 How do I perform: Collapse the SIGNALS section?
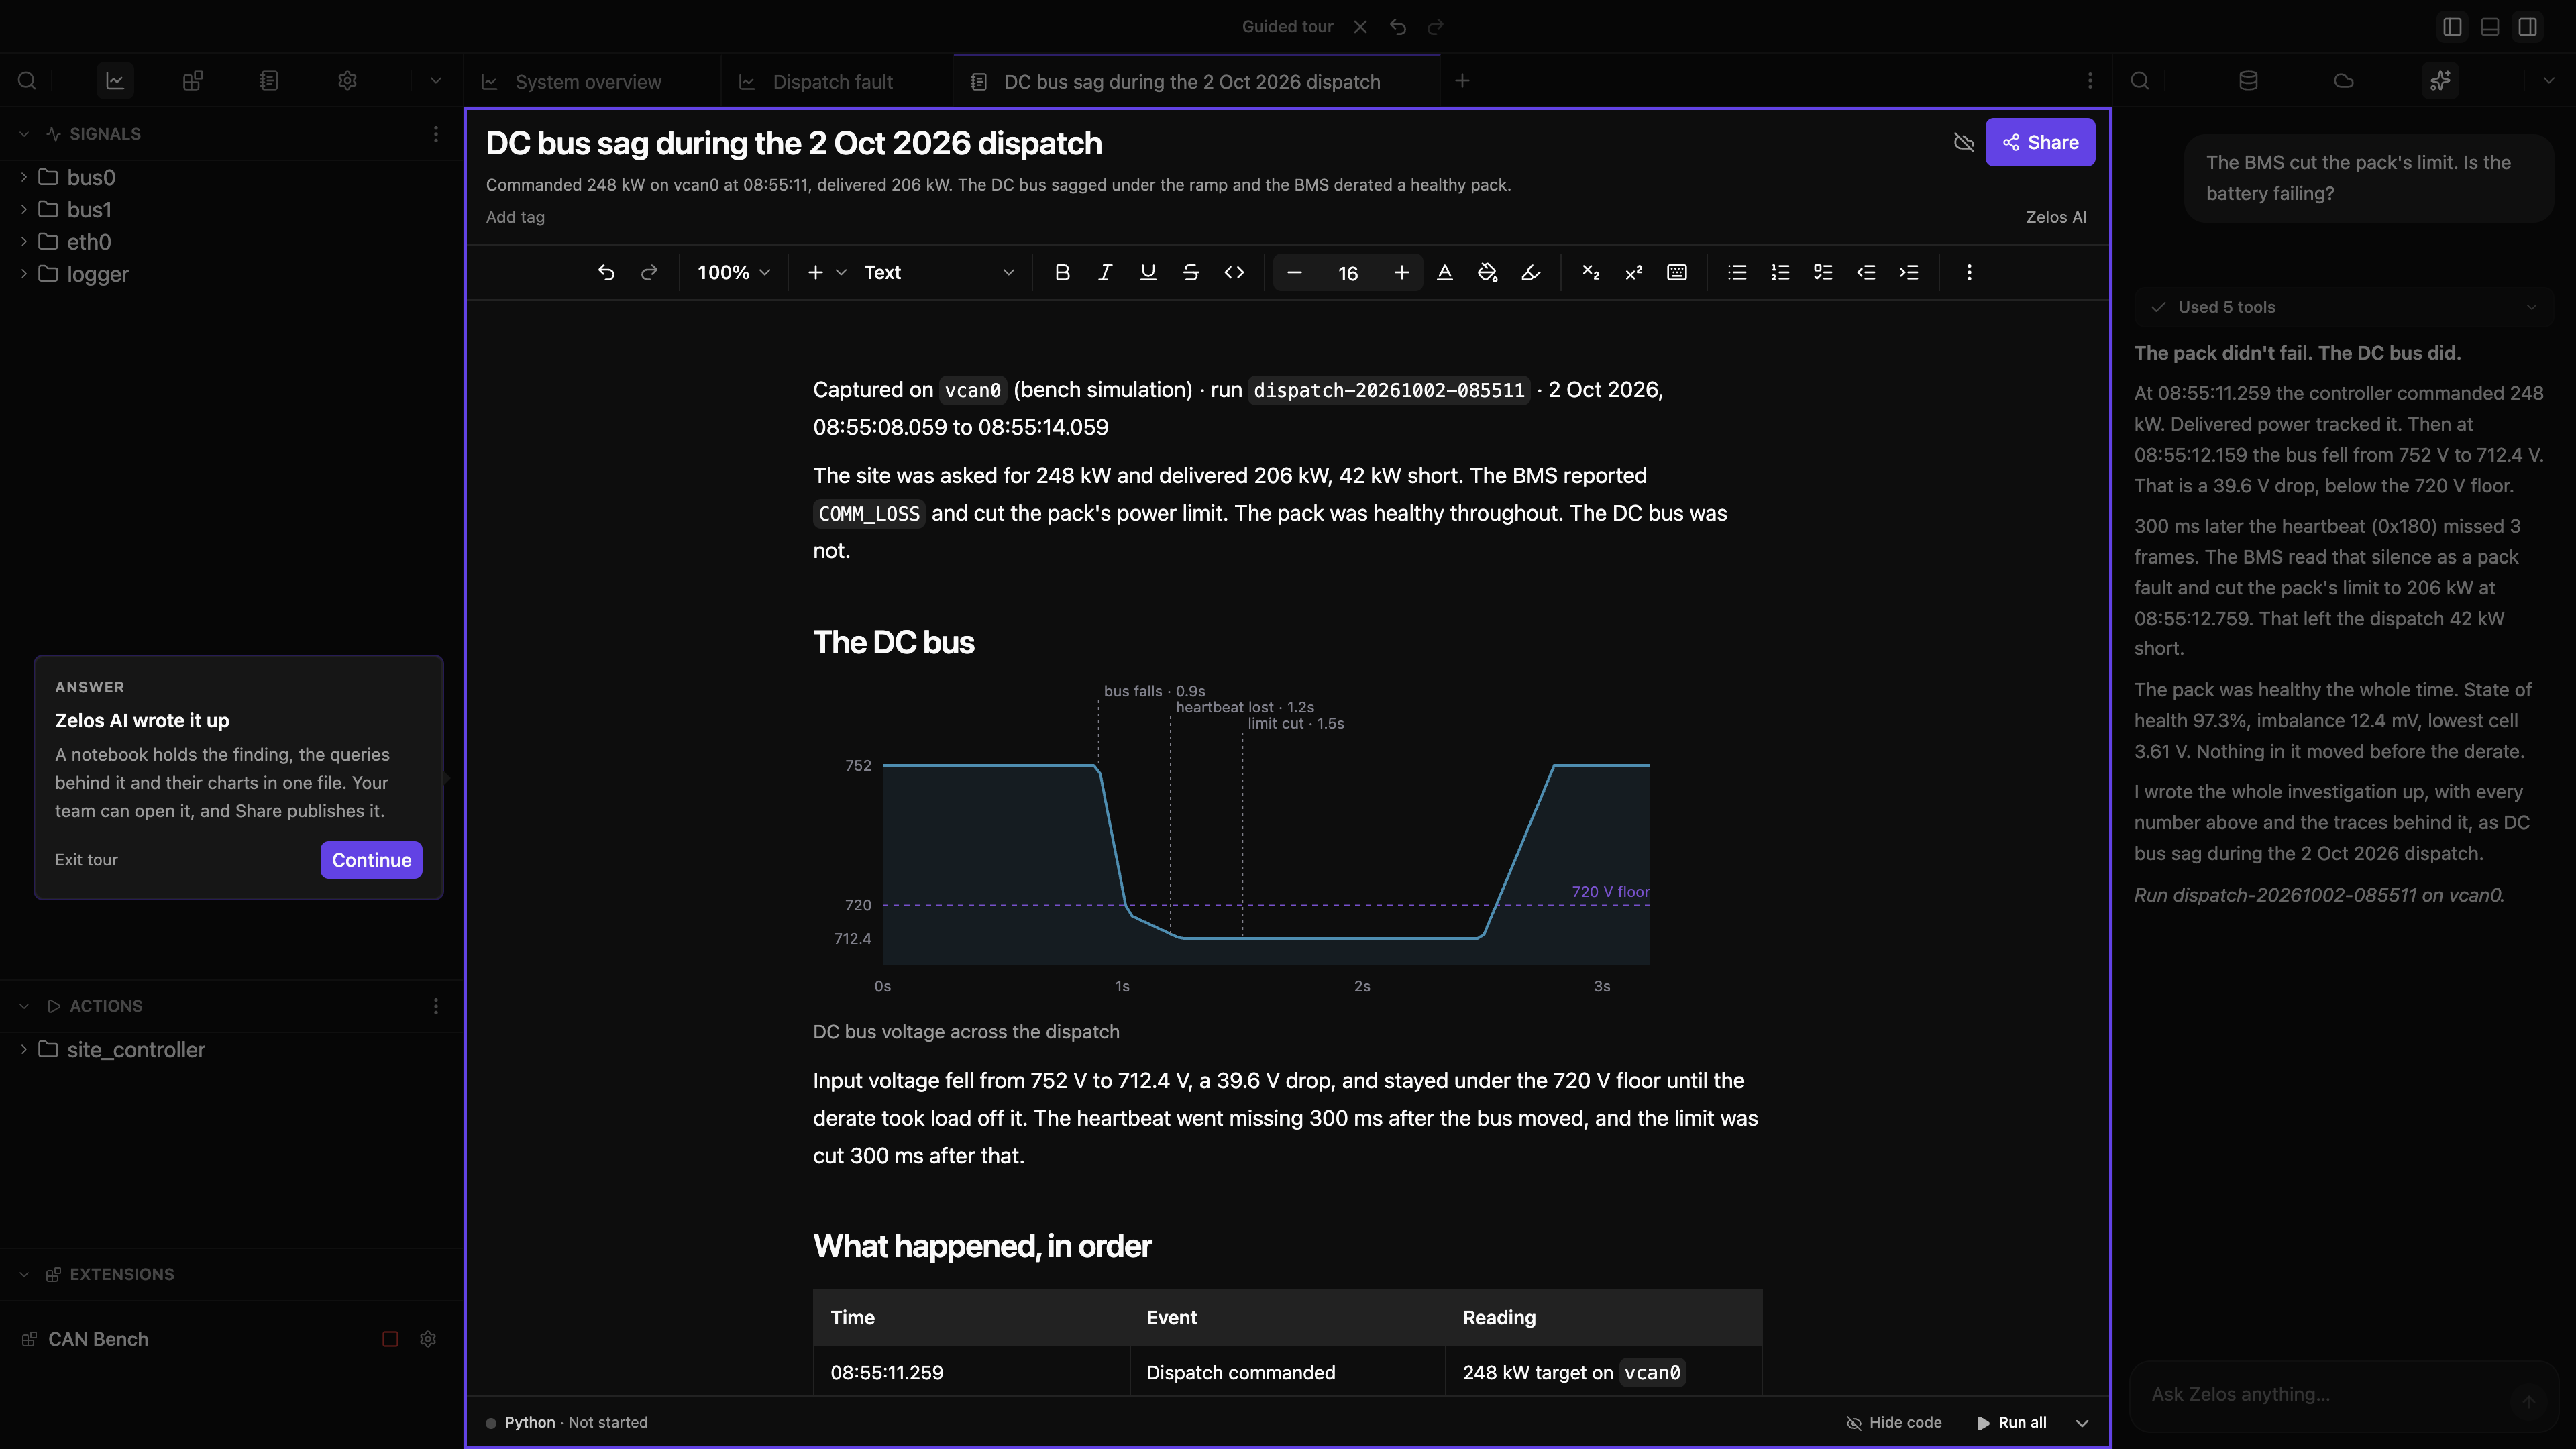(x=24, y=134)
